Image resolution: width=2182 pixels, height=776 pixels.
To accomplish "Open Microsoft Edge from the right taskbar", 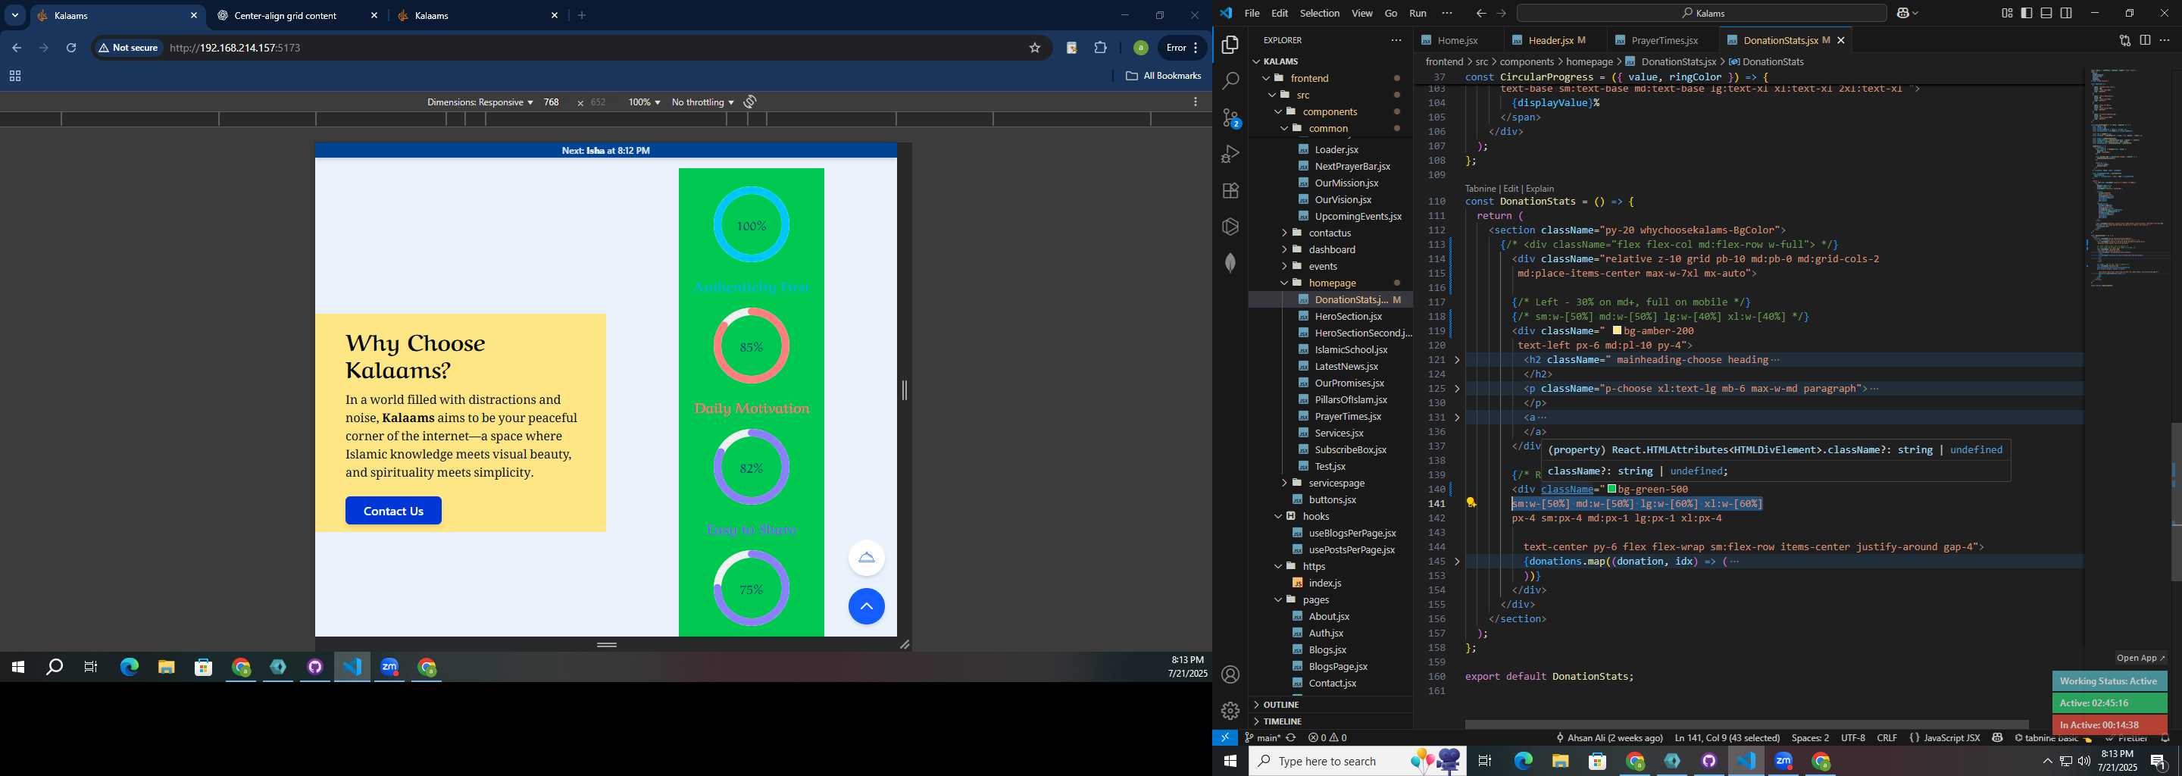I will [1523, 761].
